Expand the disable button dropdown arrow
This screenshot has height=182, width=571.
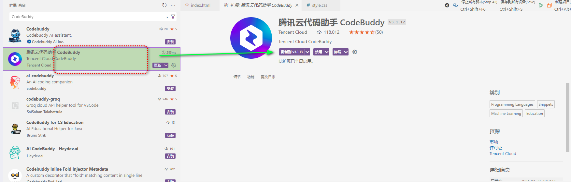[x=326, y=52]
